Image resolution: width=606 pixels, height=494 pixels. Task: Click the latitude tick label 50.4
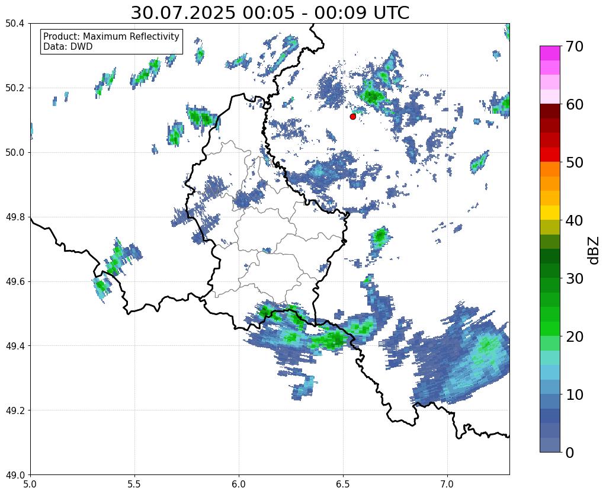[x=15, y=24]
